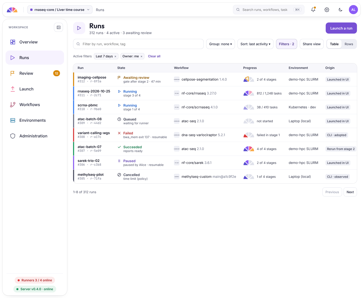The height and width of the screenshot is (298, 363).
Task: Go to the Overview page
Action: 35,42
